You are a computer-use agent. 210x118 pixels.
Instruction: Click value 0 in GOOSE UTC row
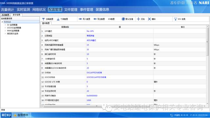[87, 82]
